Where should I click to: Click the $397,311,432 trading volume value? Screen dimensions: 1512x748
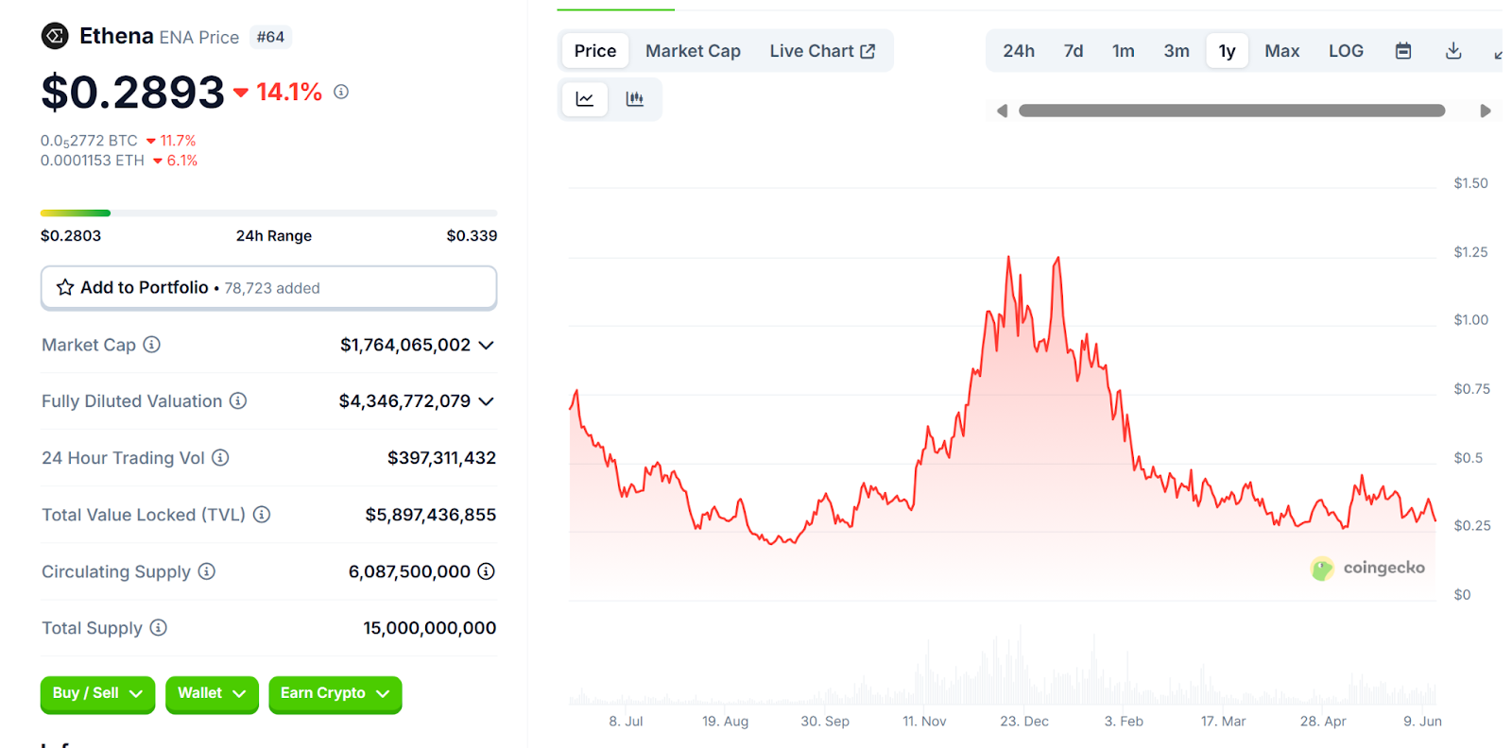coord(441,458)
